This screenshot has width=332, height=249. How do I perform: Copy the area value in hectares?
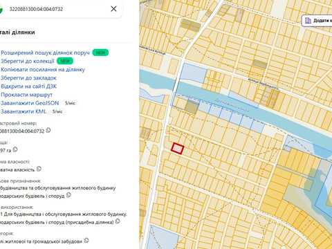pos(15,149)
